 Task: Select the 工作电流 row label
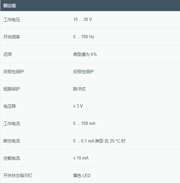11,124
